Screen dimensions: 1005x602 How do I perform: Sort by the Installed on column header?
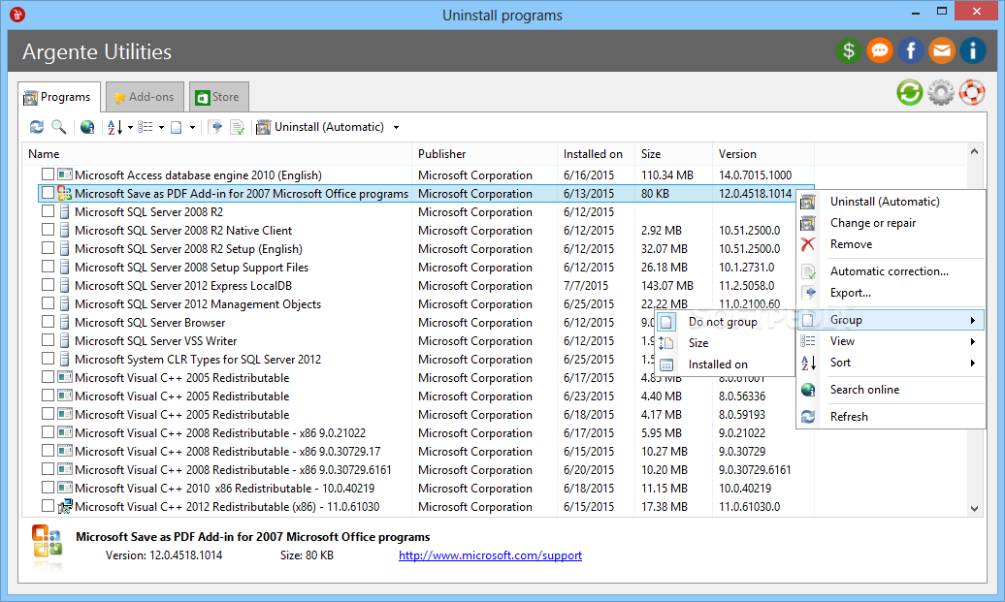click(596, 154)
